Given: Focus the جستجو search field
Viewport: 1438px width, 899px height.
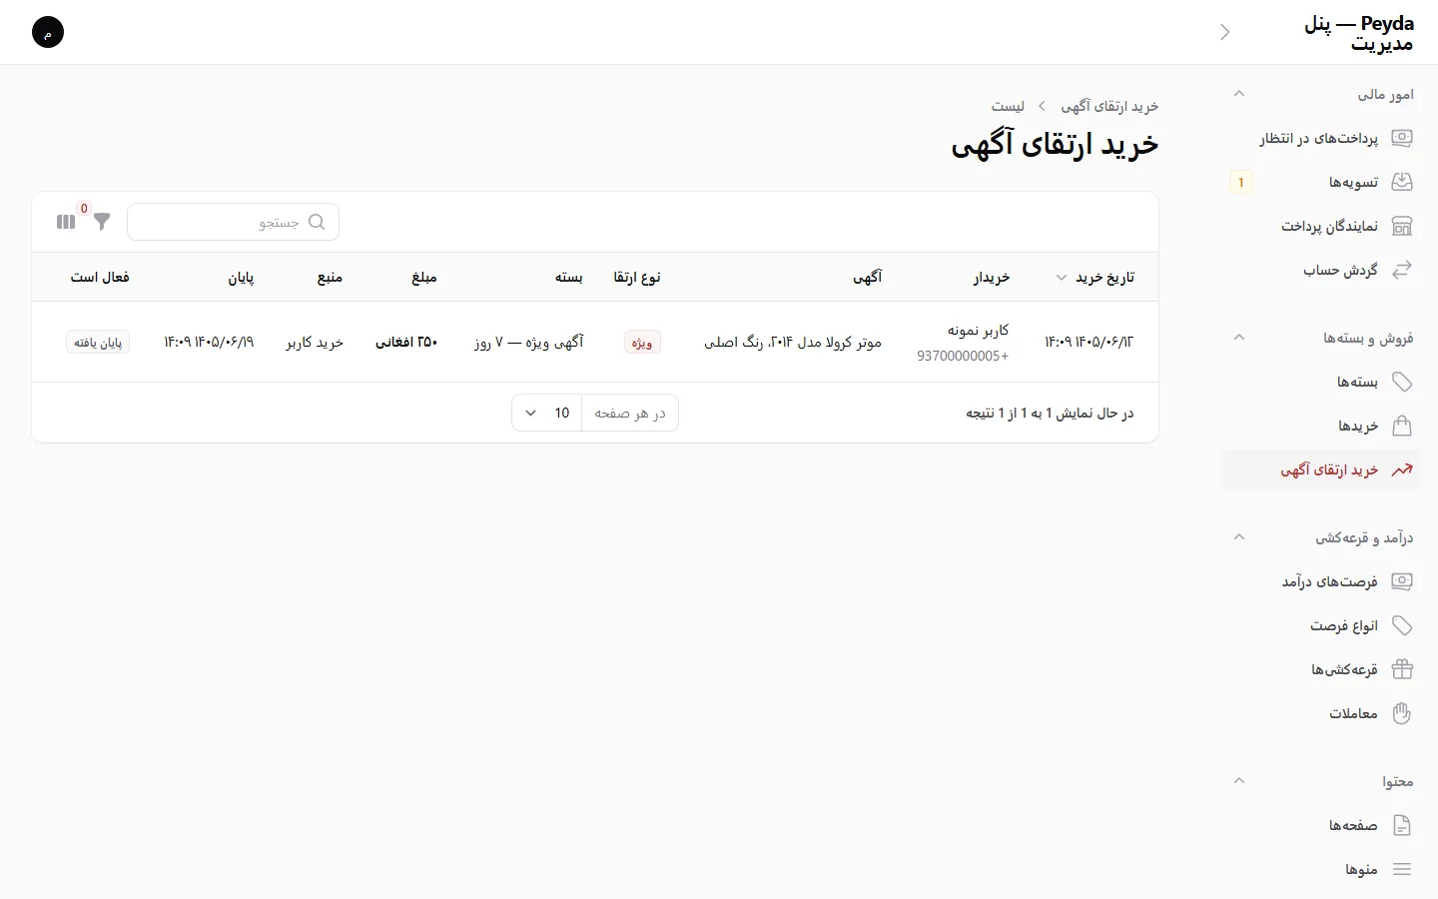Looking at the screenshot, I should pyautogui.click(x=234, y=222).
